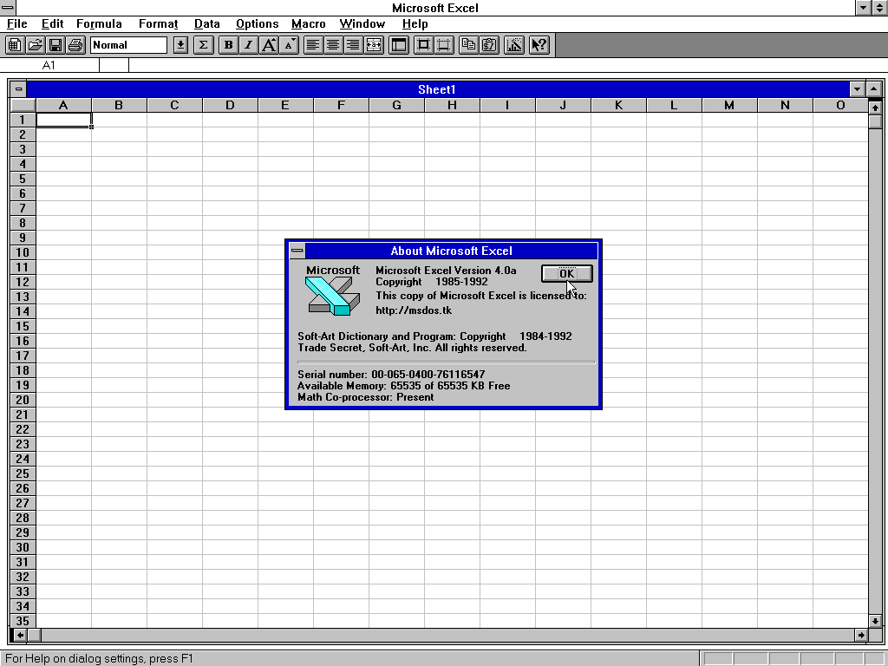Click the Increase Font Size icon
The image size is (888, 666).
(269, 45)
